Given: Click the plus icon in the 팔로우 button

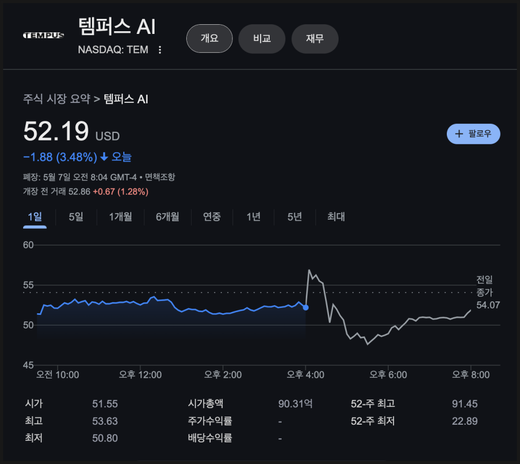Looking at the screenshot, I should tap(459, 133).
